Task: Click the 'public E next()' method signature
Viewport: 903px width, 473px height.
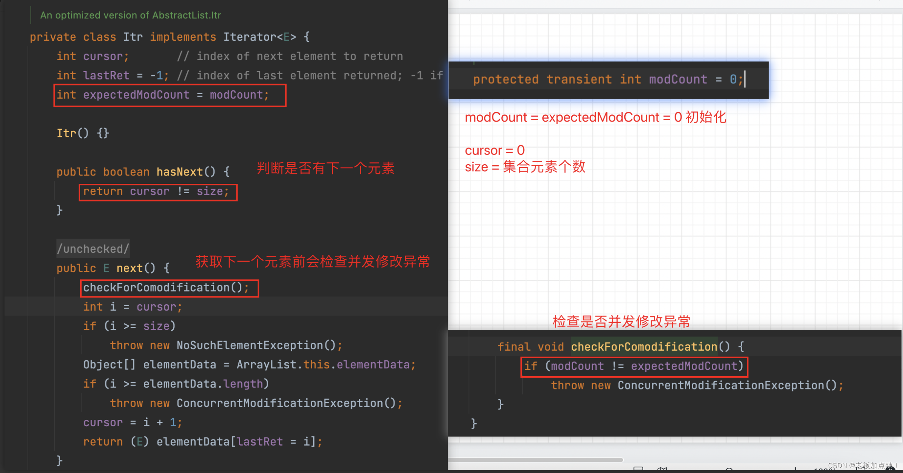Action: pyautogui.click(x=113, y=268)
